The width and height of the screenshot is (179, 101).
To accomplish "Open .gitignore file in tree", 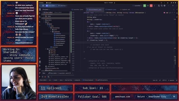I will 50,66.
